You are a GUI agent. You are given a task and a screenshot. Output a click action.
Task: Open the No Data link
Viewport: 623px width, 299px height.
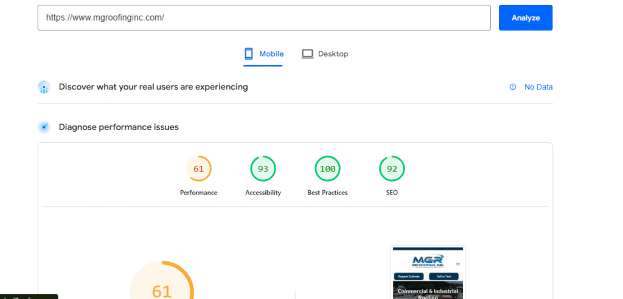(538, 87)
